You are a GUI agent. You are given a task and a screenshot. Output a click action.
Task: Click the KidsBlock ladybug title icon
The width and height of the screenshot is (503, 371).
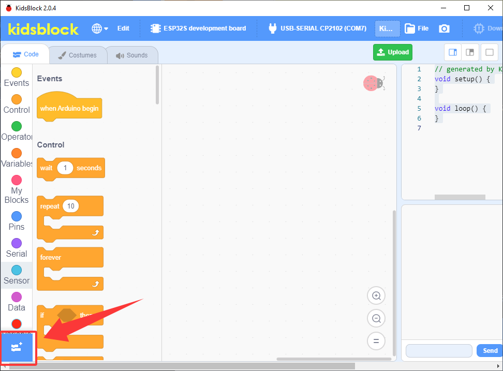pyautogui.click(x=9, y=8)
